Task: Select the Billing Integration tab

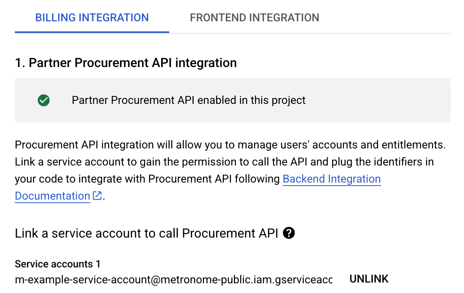Action: tap(92, 17)
